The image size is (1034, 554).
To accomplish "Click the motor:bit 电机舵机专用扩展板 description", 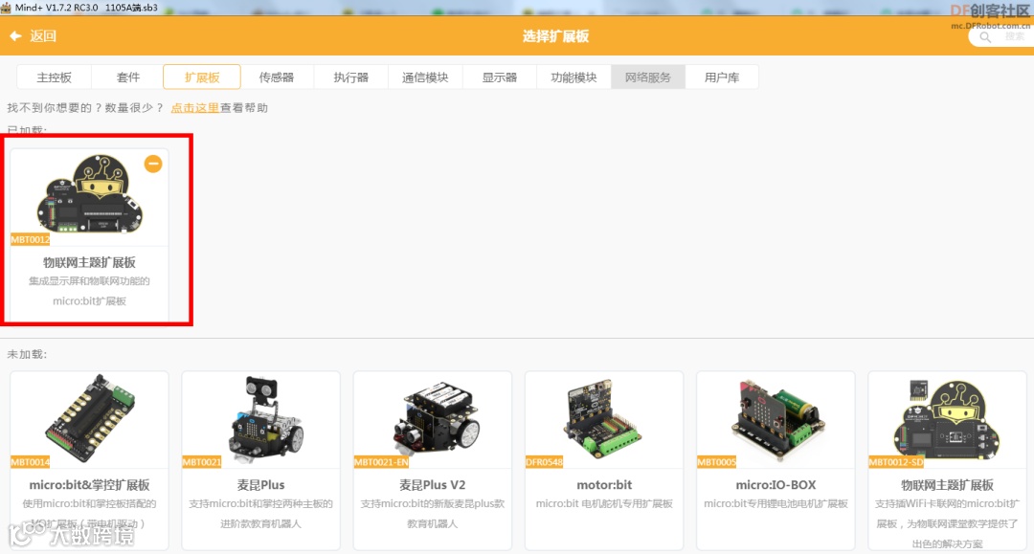I will (x=604, y=504).
